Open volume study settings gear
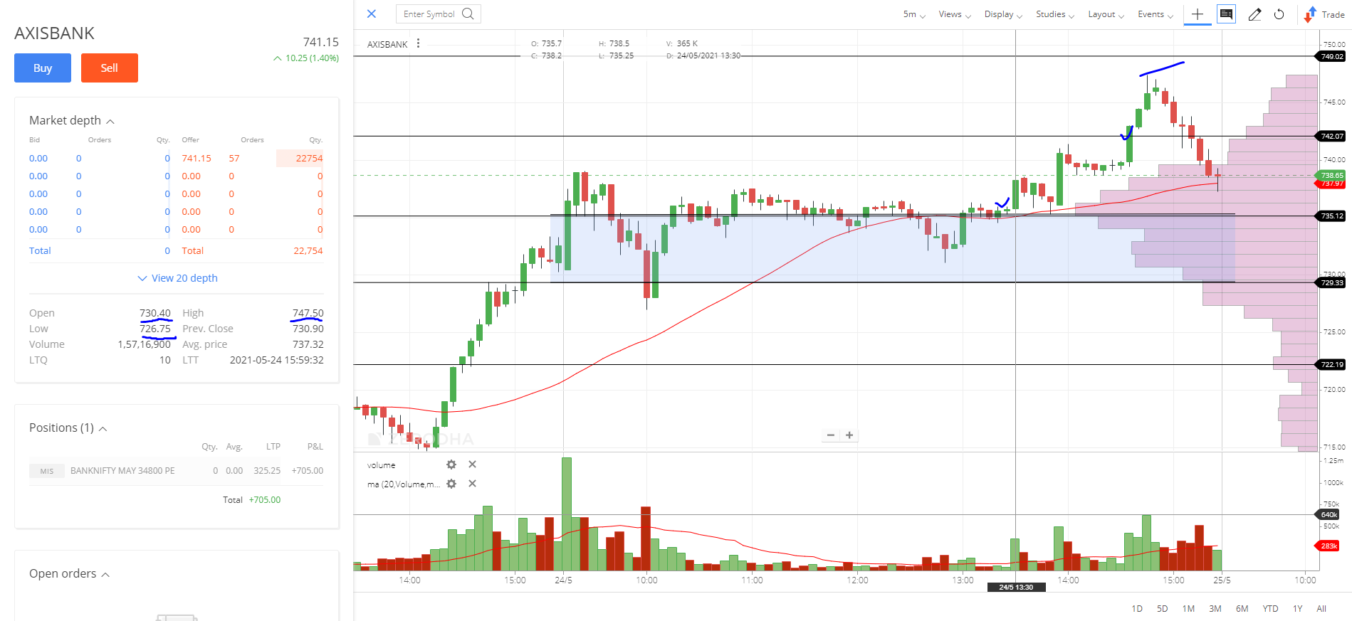The width and height of the screenshot is (1352, 621). (451, 465)
